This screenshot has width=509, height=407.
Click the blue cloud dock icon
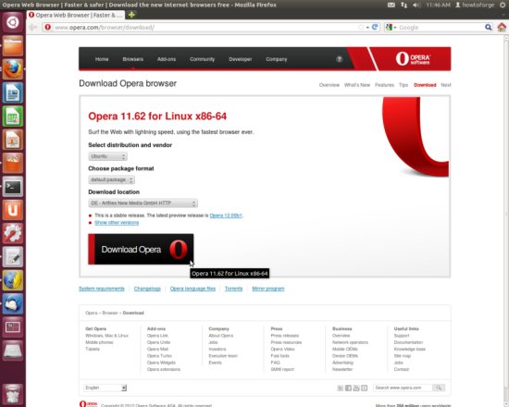point(13,303)
